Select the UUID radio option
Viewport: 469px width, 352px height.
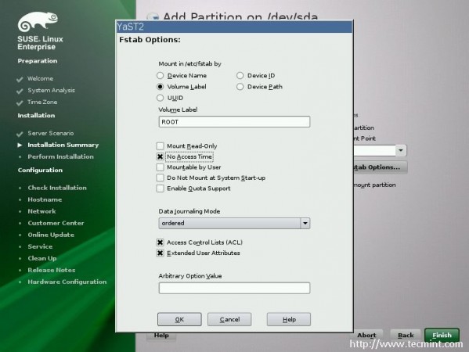coord(161,98)
